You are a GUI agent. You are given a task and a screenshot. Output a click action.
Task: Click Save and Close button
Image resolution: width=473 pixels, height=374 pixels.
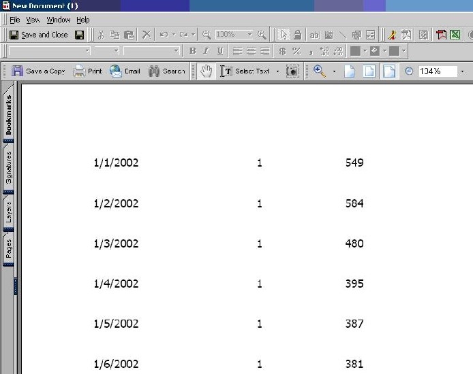[39, 35]
